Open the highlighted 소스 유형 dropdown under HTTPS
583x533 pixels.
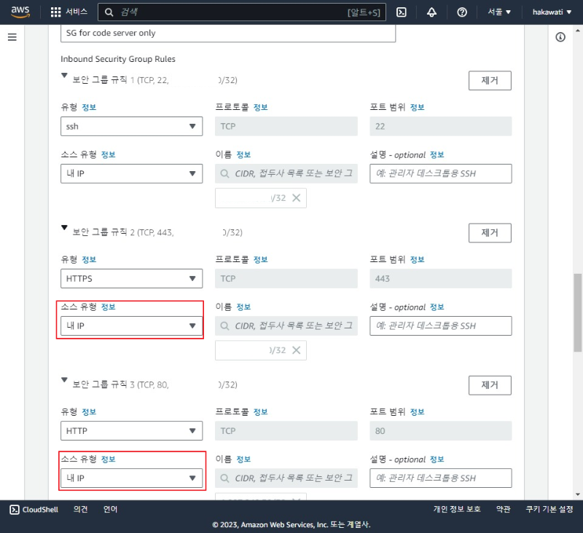[131, 325]
